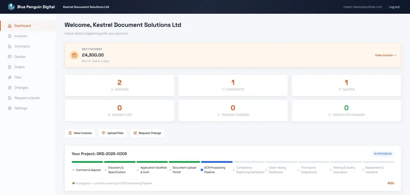Click the check icon beside CONTRACTS card label
Viewport: 410px width, 195px height.
(223, 90)
